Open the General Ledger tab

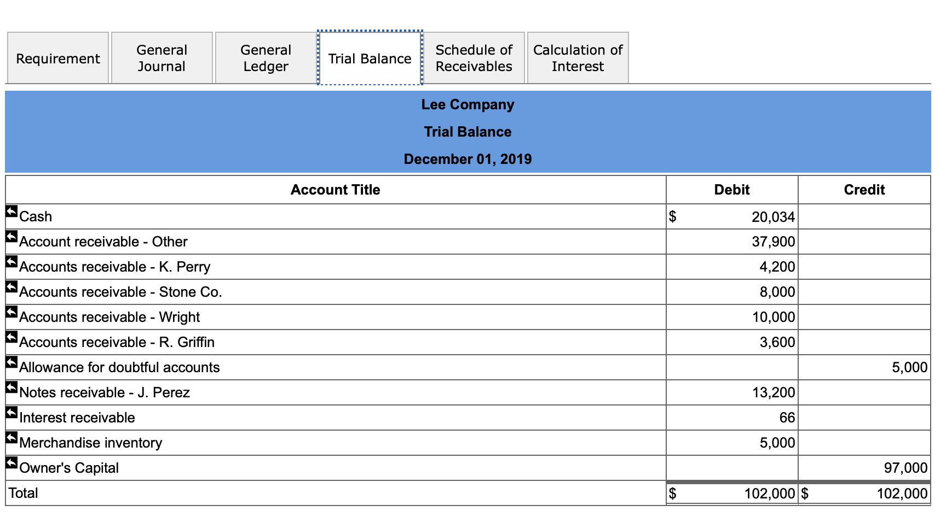(266, 57)
